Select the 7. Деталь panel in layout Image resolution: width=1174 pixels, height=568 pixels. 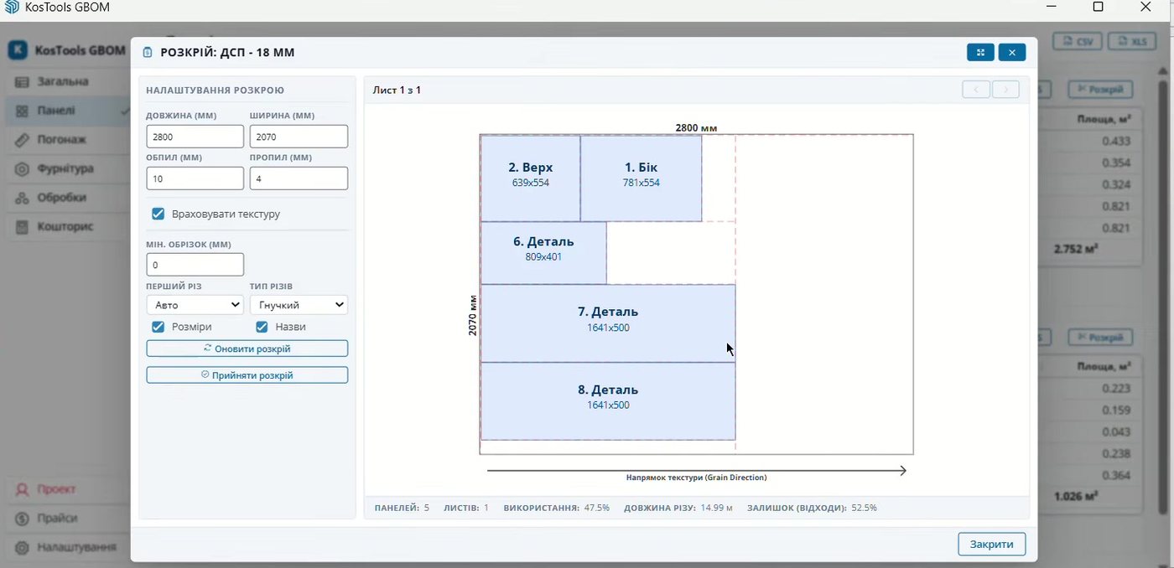608,323
